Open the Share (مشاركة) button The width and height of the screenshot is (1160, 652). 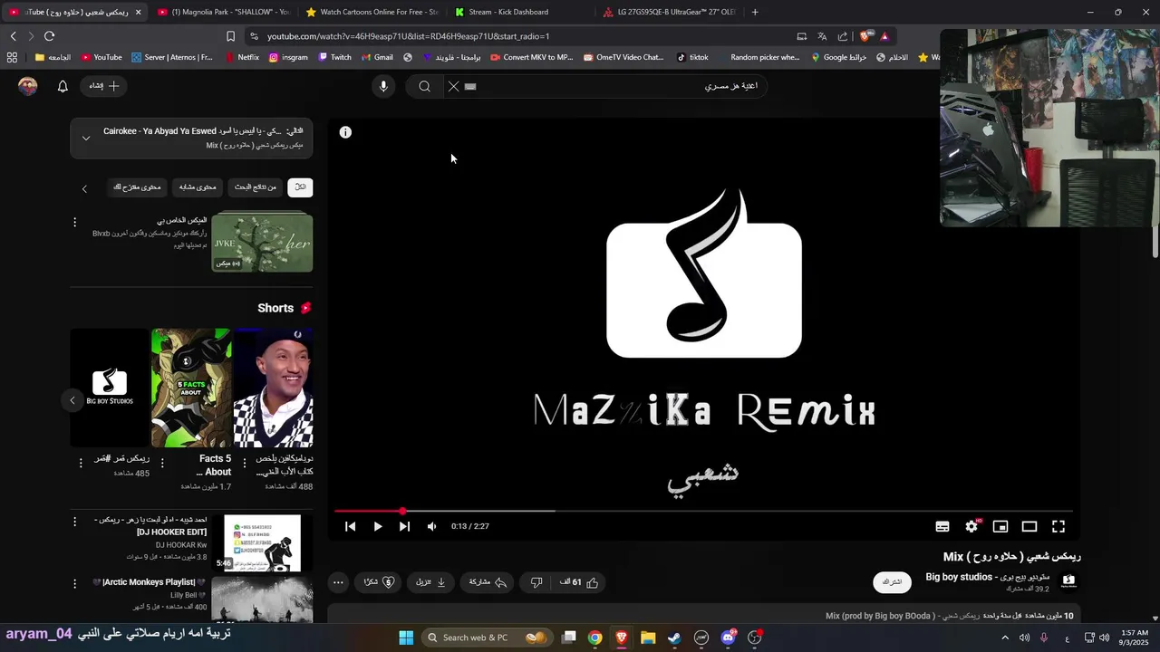[488, 582]
